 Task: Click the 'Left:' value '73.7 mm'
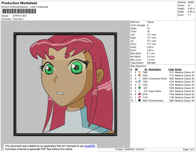click(x=152, y=35)
